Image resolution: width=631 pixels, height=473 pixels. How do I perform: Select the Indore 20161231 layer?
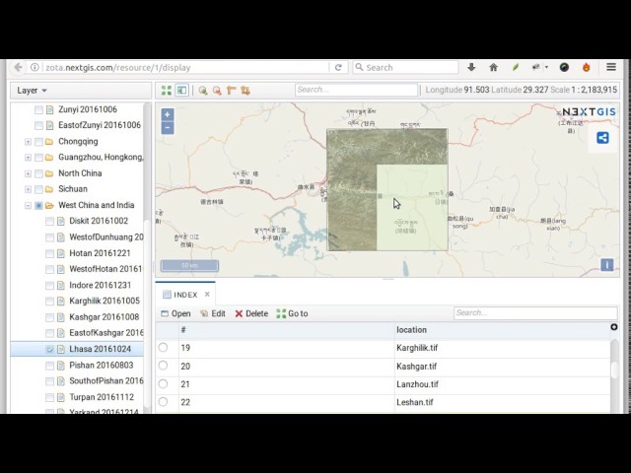point(101,285)
